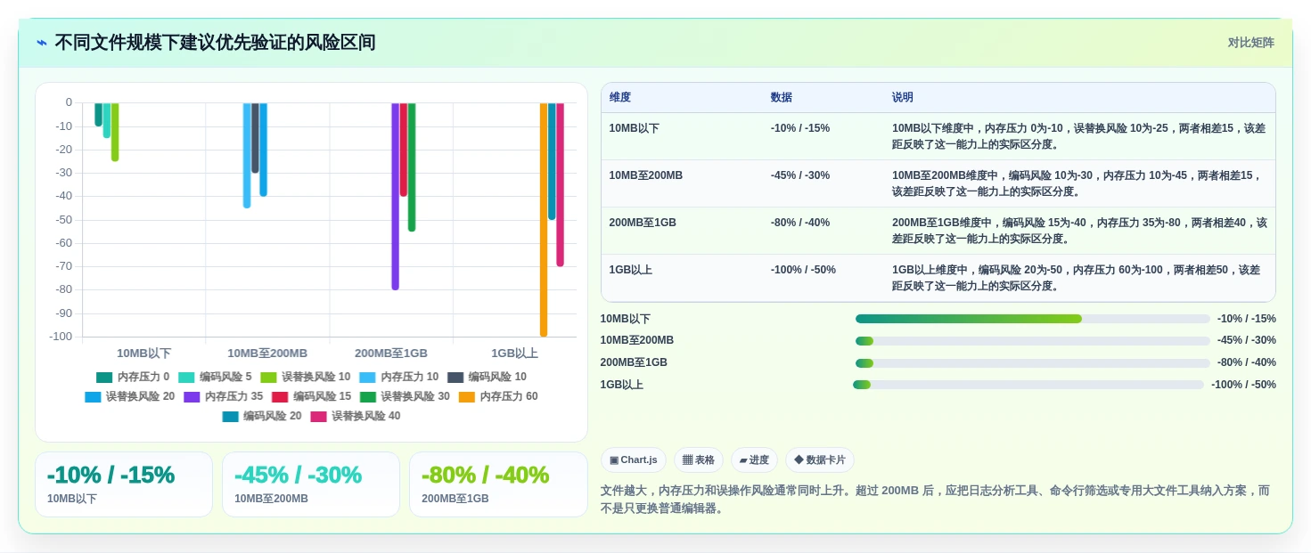Click the 进度 chip
1311x553 pixels.
[754, 460]
